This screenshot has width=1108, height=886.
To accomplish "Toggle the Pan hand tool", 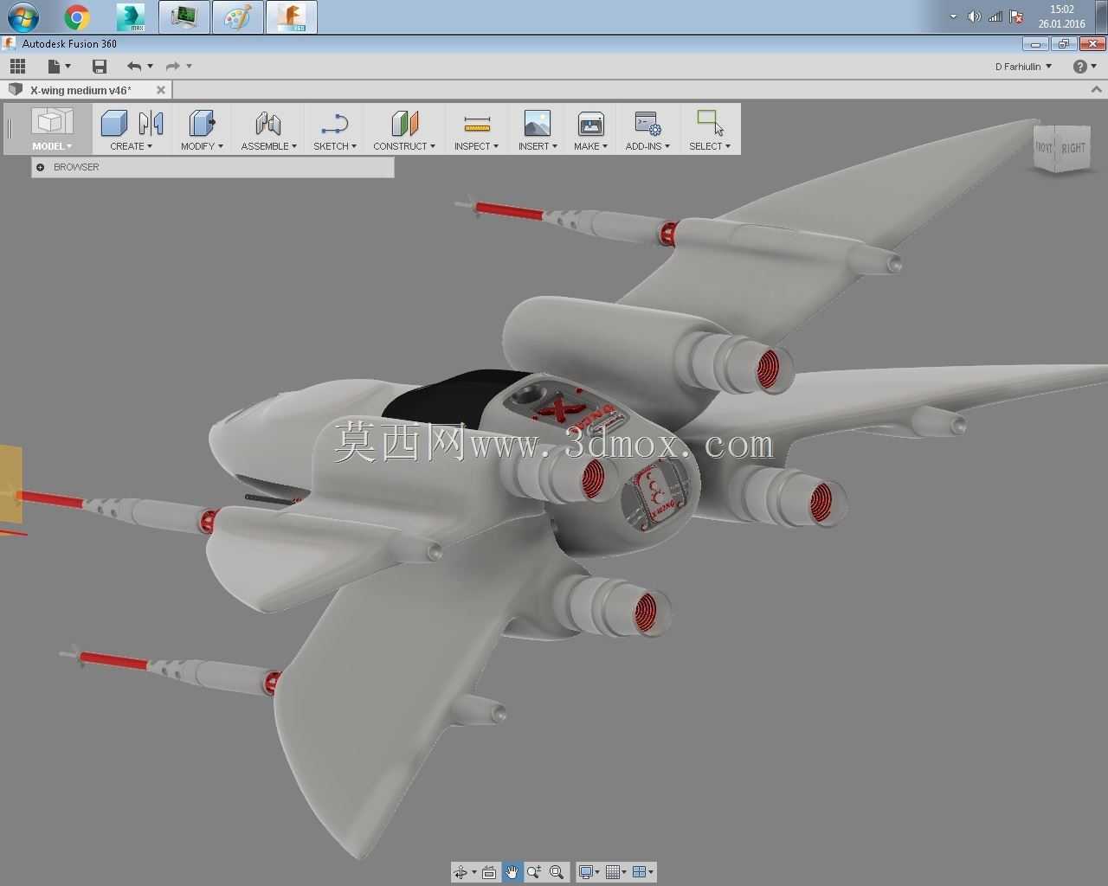I will pyautogui.click(x=512, y=872).
